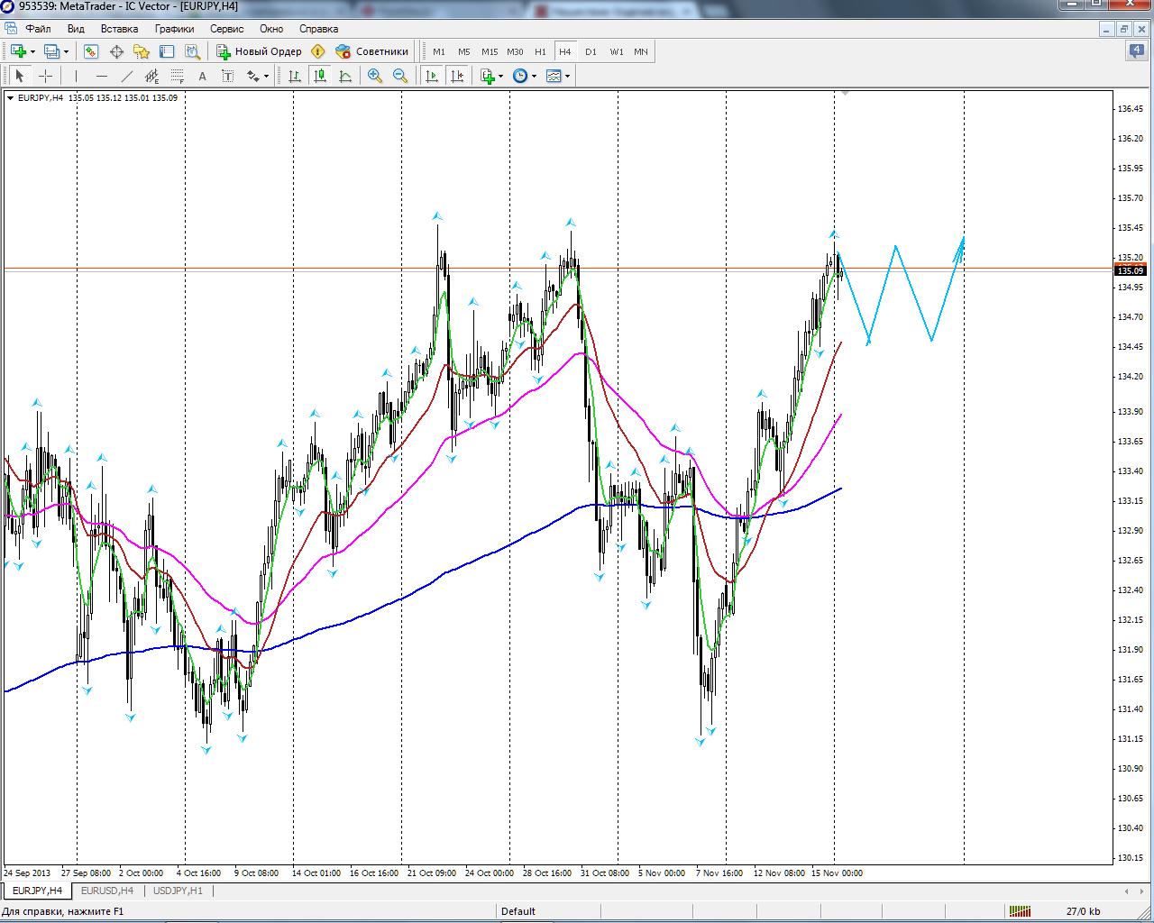The width and height of the screenshot is (1154, 923).
Task: Toggle the chart auto-scroll button
Action: tap(432, 77)
